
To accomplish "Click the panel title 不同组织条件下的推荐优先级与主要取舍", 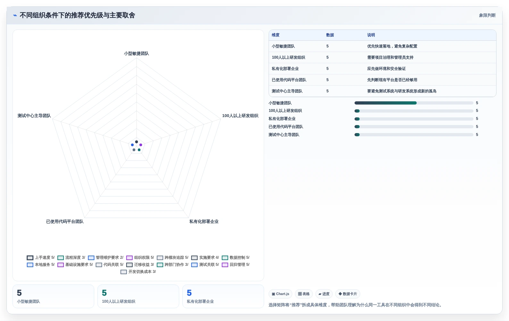I will (x=77, y=15).
